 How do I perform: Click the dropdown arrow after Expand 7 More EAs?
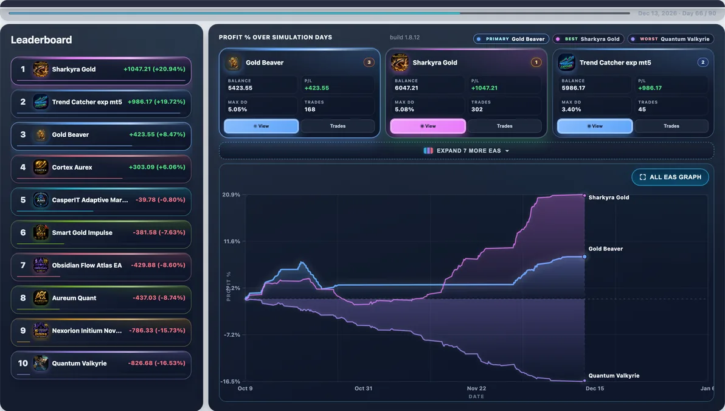507,151
